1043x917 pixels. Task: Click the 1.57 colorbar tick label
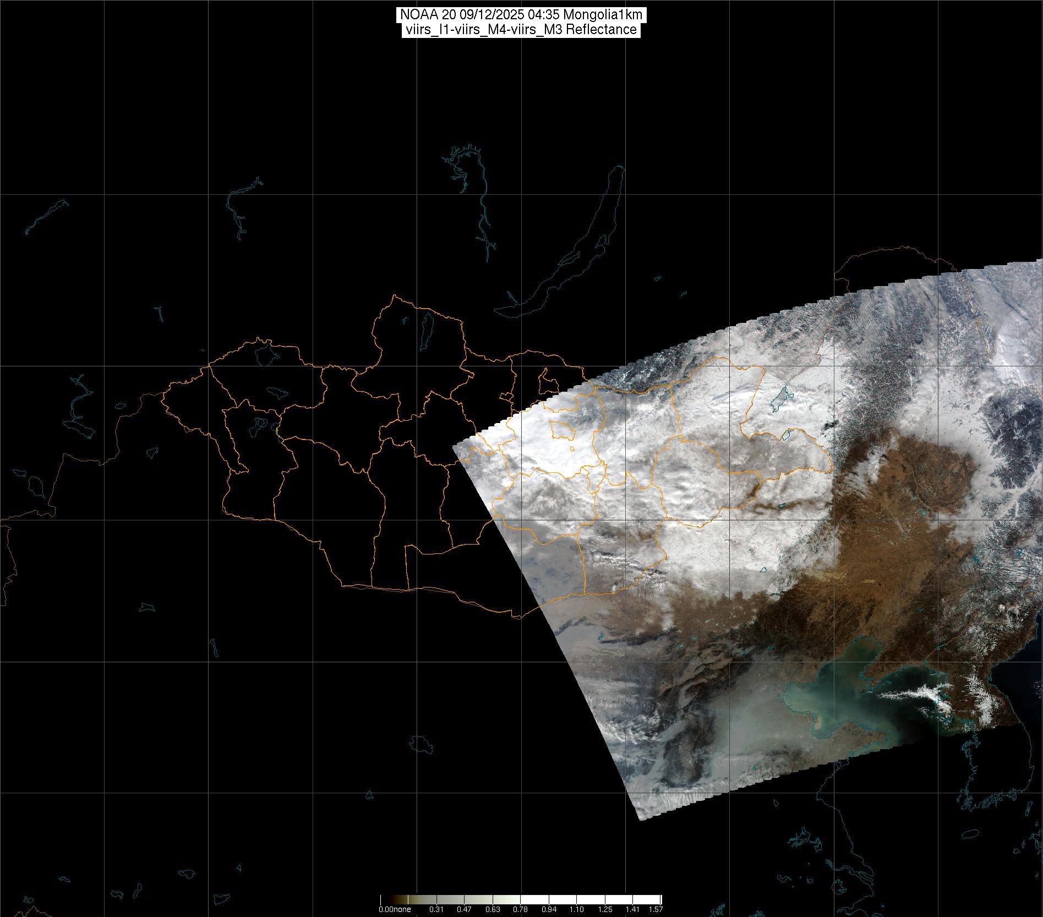(655, 909)
